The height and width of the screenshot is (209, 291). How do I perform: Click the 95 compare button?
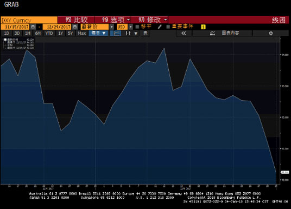pos(76,20)
